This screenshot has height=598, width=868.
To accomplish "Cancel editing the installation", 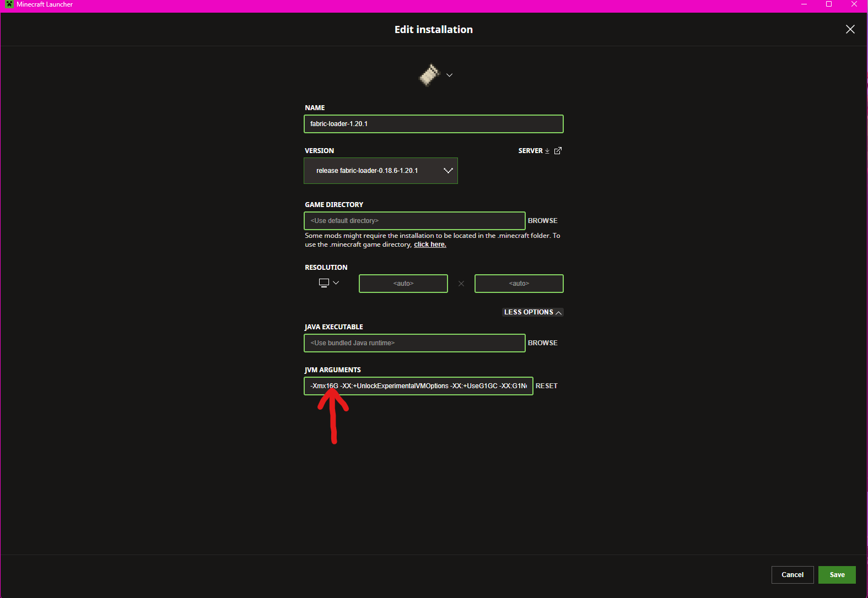I will click(x=792, y=575).
